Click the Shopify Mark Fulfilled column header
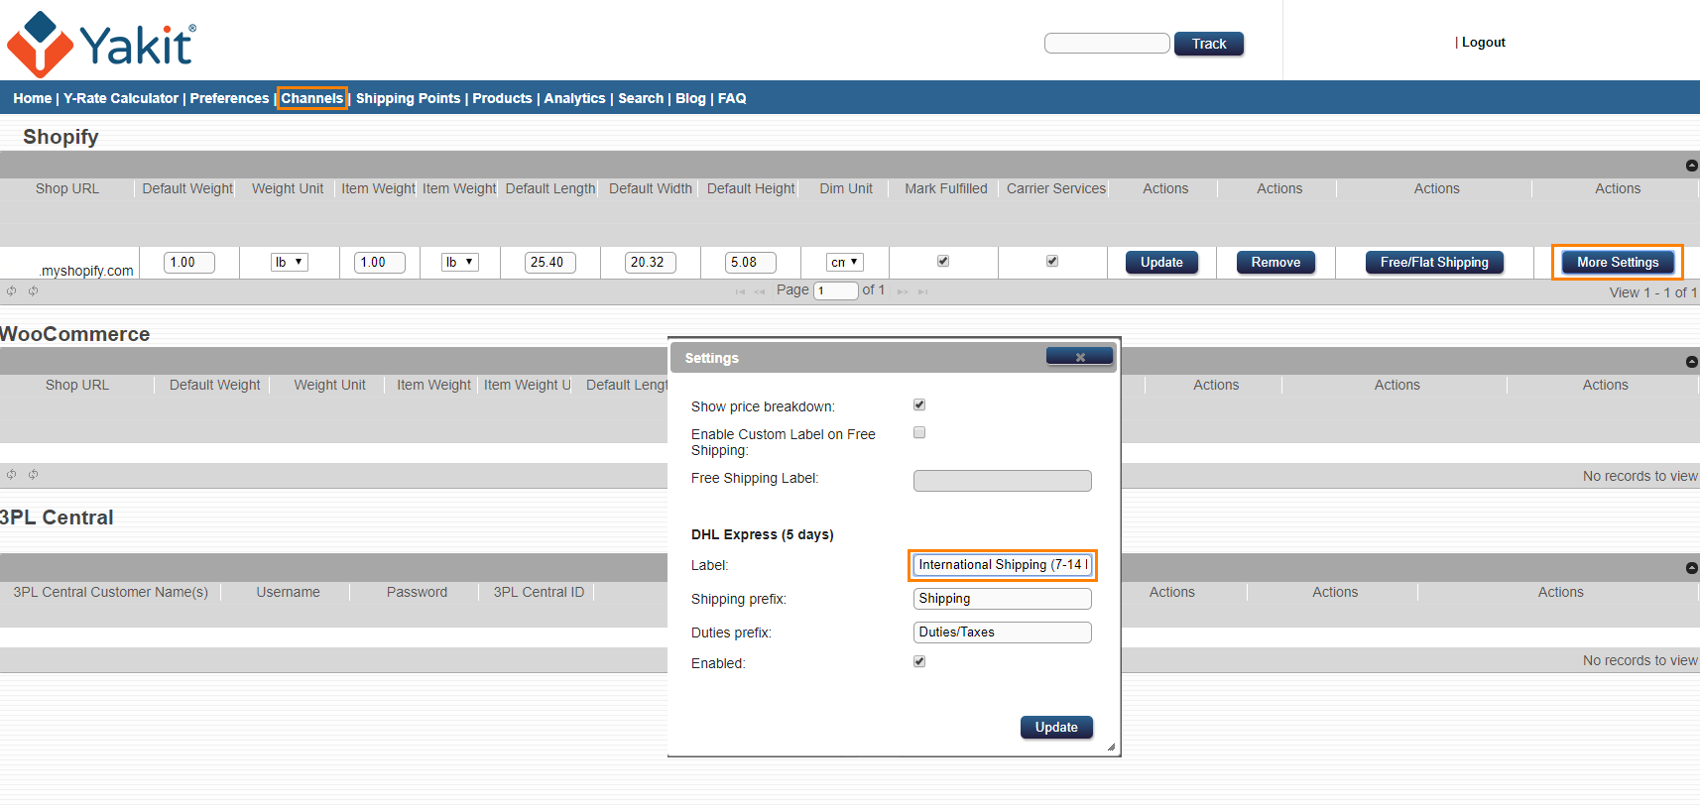This screenshot has width=1700, height=805. tap(945, 188)
